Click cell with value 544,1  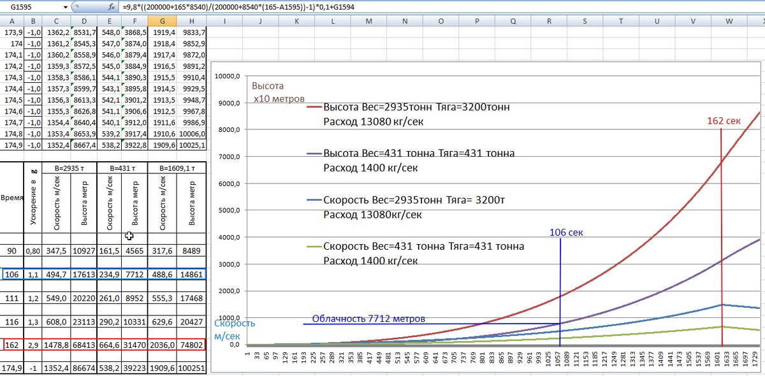point(110,77)
